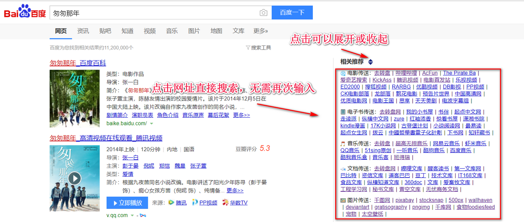Viewport: 524px width, 222px height.
Task: Click the 图片传送 picture icon
Action: 343,201
